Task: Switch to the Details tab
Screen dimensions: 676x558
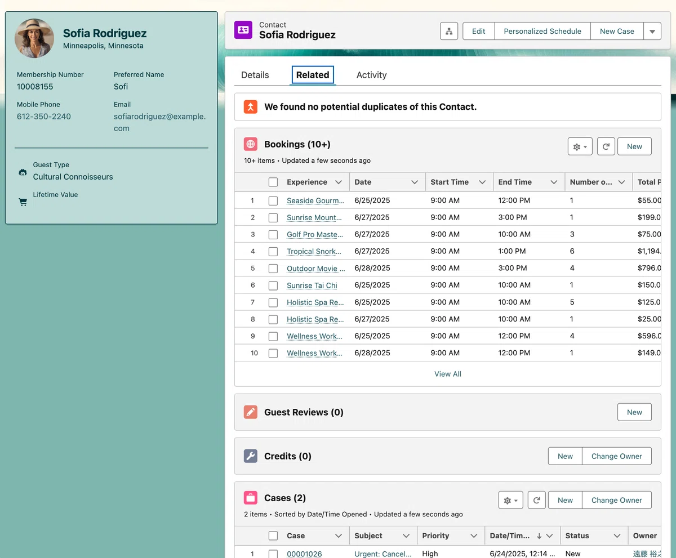Action: 255,75
